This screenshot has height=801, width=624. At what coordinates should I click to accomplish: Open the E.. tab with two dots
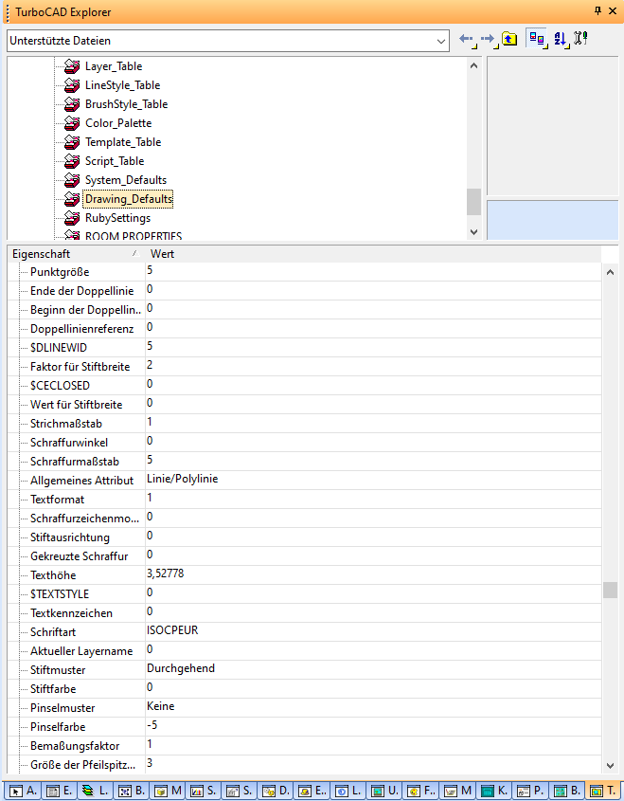[312, 791]
